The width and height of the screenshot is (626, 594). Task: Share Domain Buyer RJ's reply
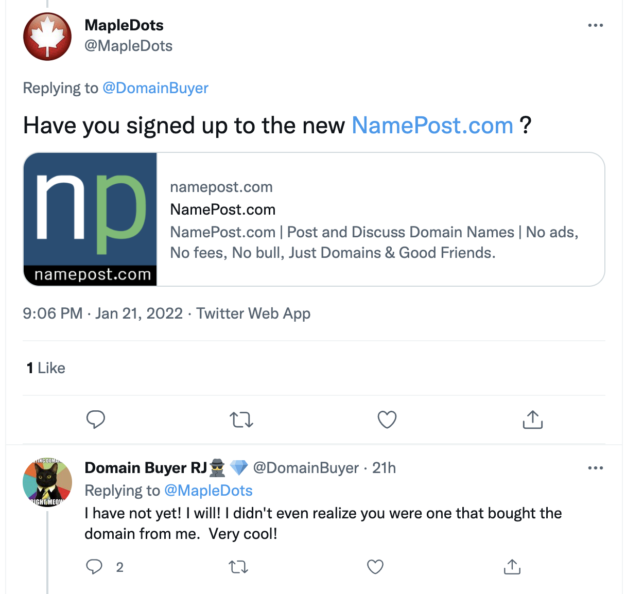[x=512, y=567]
